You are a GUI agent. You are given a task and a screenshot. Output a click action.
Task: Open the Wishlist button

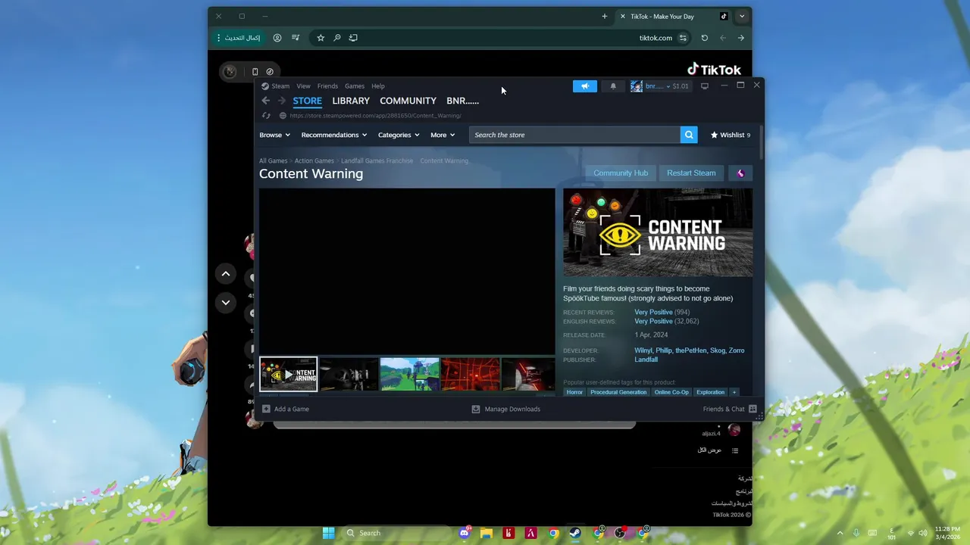[x=731, y=135]
